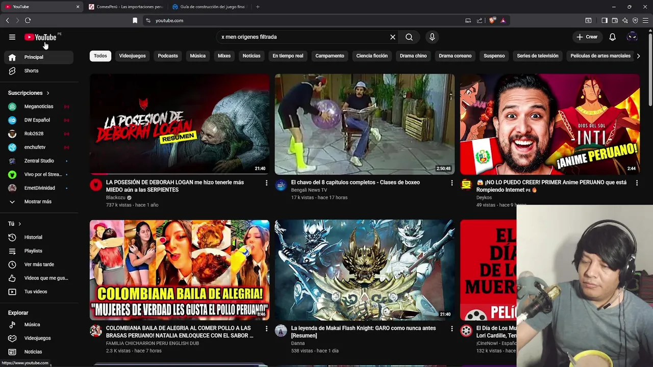The image size is (653, 367).
Task: Open the Zentral Studio subscription
Action: pyautogui.click(x=39, y=161)
